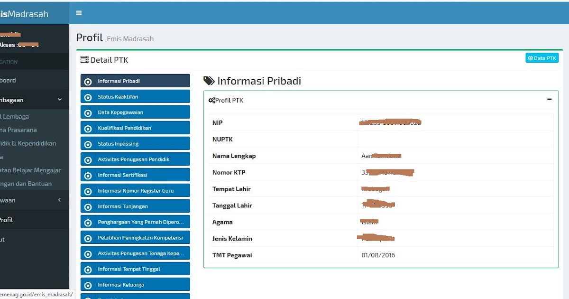Click the circle icon on Data Kepegawaian

(x=88, y=113)
